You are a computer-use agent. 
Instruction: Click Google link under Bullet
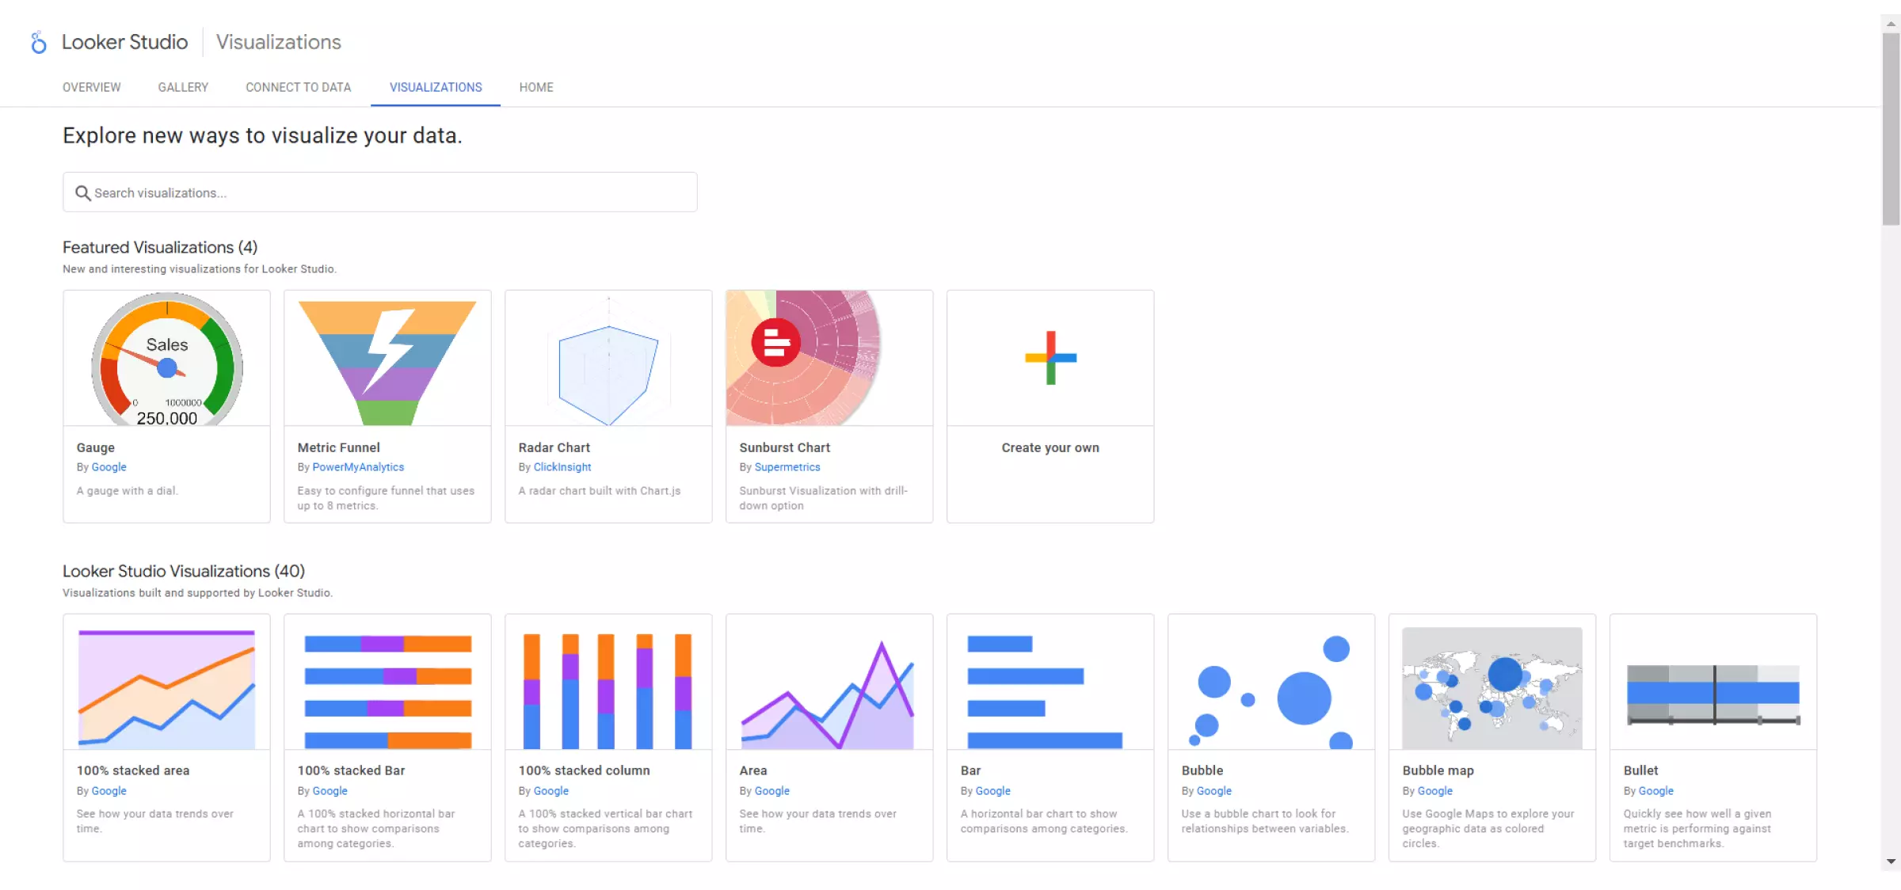[1655, 791]
